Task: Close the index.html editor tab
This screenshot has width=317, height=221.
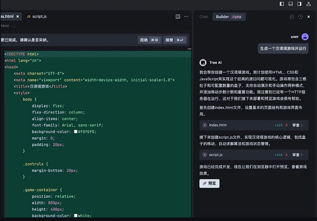Action: coord(18,16)
